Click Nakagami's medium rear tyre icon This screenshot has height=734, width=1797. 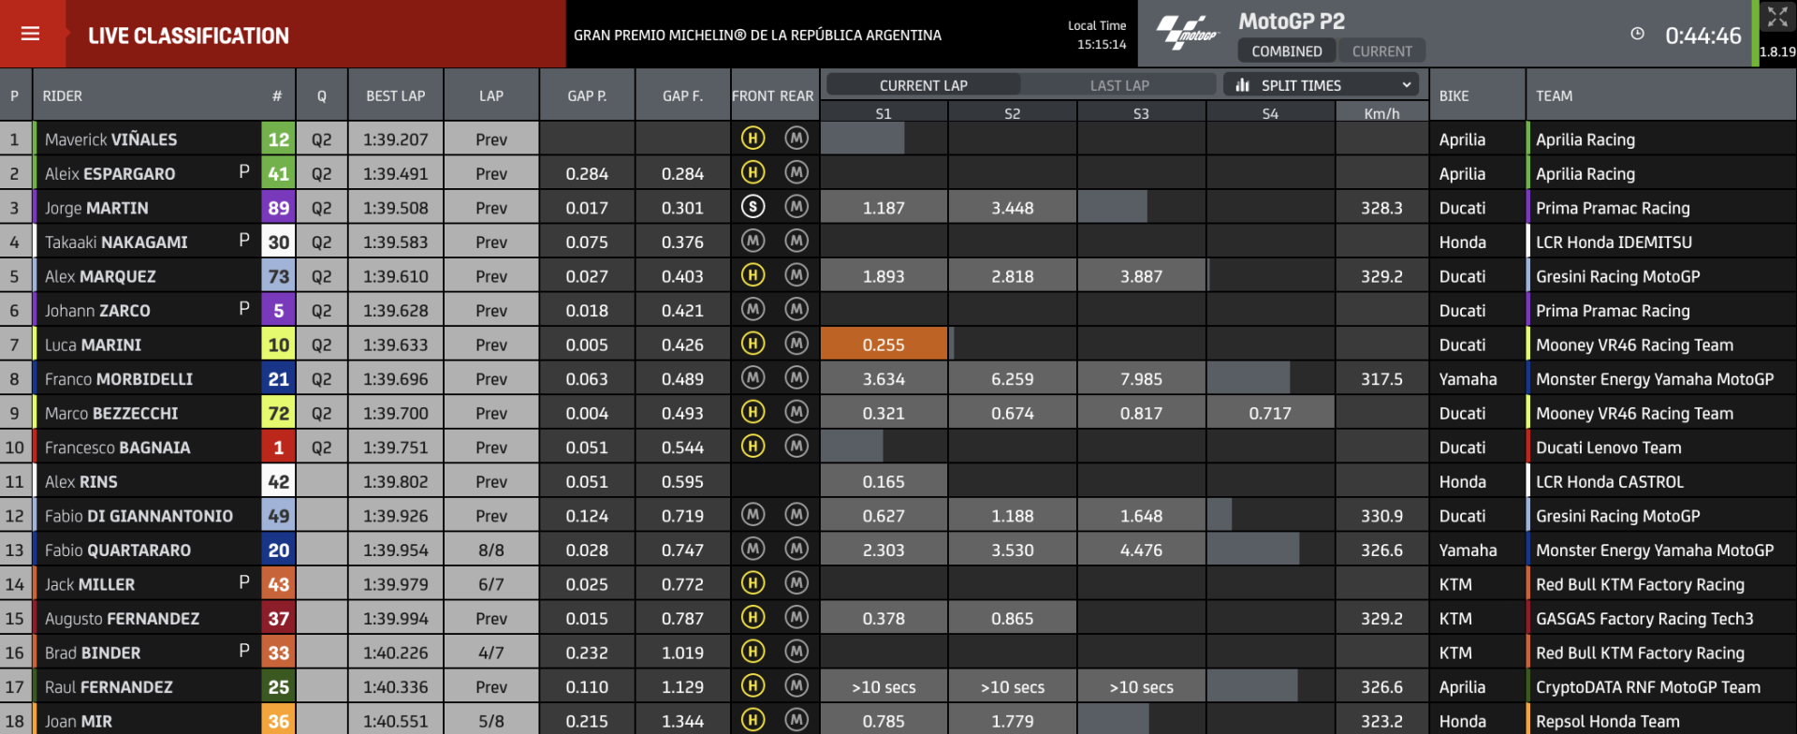796,242
